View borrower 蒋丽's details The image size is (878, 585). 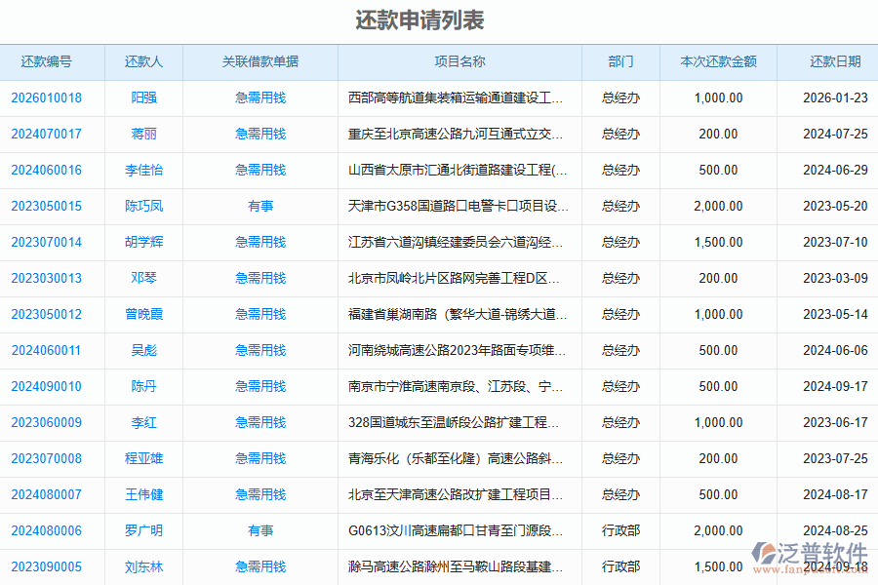click(x=142, y=134)
